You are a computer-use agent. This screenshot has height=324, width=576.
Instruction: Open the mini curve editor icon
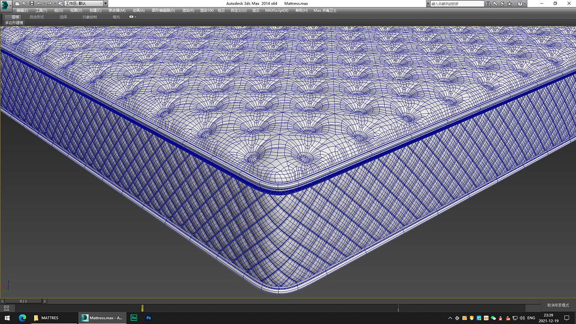click(6, 308)
